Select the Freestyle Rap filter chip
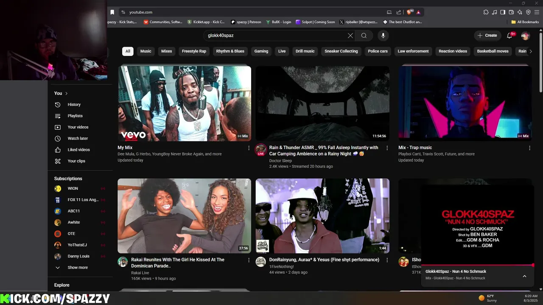Screen dimensions: 543x305 click(x=194, y=51)
